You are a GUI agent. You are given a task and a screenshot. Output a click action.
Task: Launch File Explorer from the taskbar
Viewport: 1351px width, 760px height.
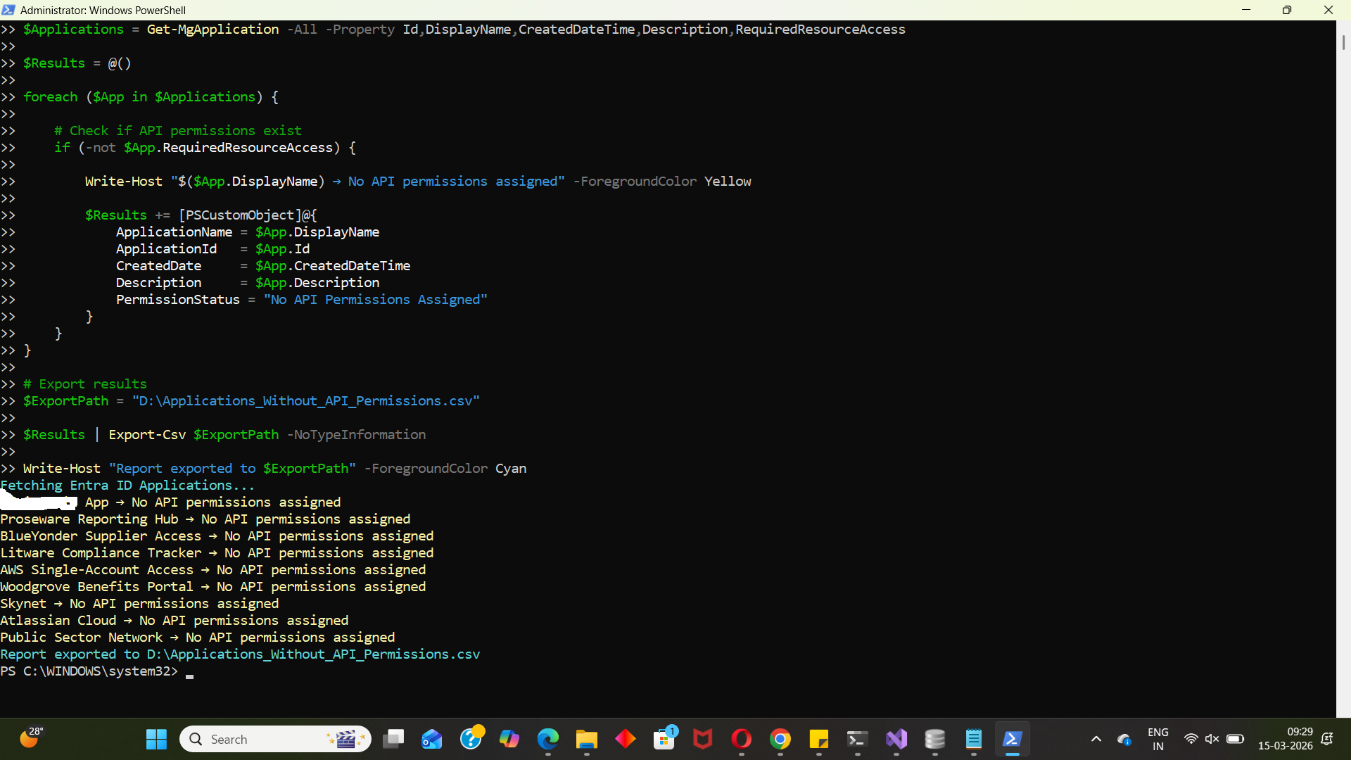pos(586,739)
